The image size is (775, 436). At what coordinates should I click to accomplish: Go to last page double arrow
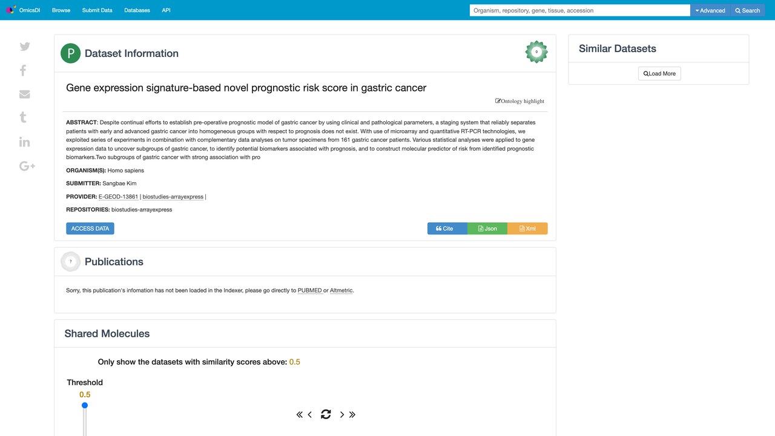click(x=352, y=414)
